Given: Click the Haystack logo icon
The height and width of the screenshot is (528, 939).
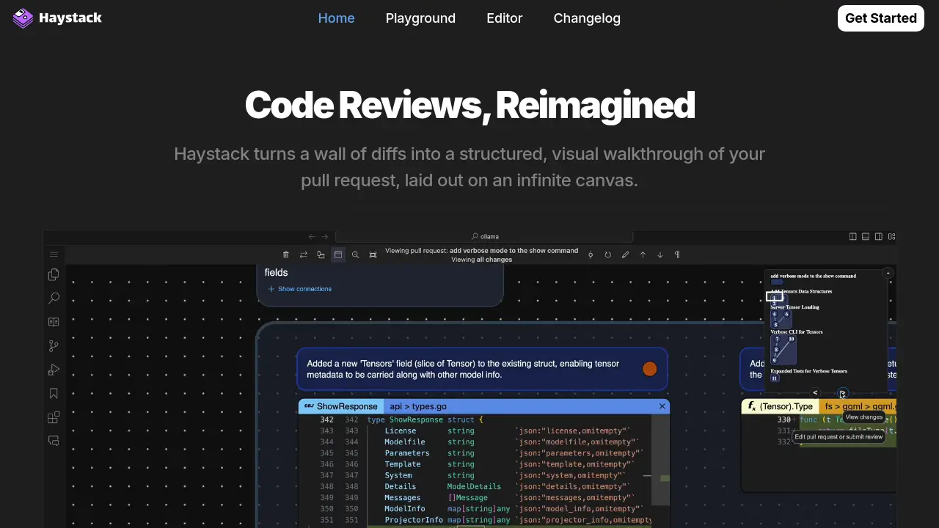Looking at the screenshot, I should click(x=23, y=18).
